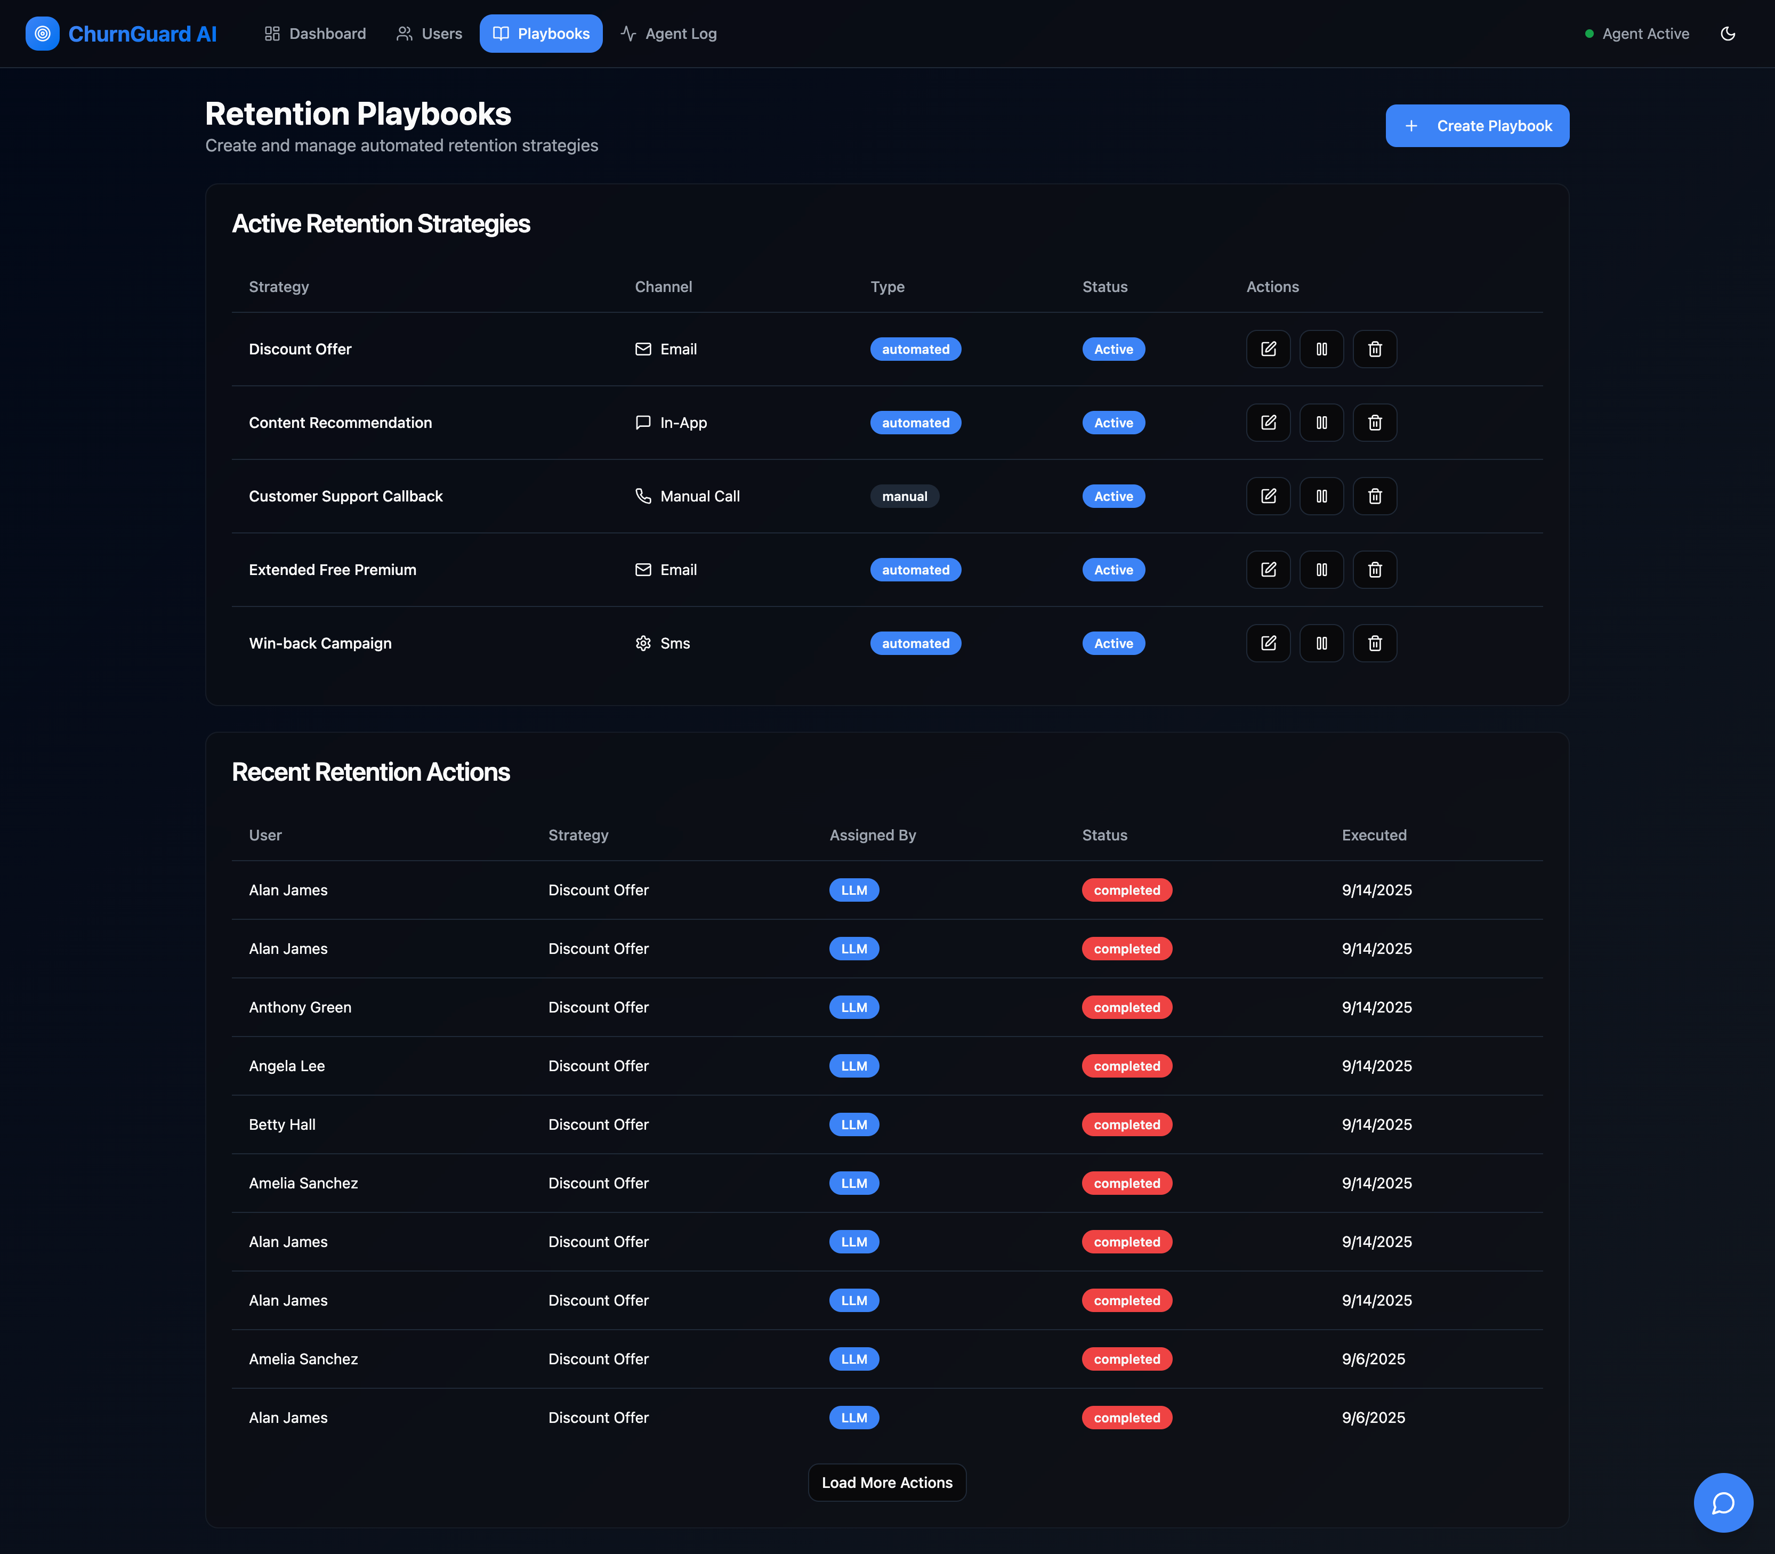The image size is (1775, 1554).
Task: Click the ChurnGuard AI logo icon
Action: point(43,34)
